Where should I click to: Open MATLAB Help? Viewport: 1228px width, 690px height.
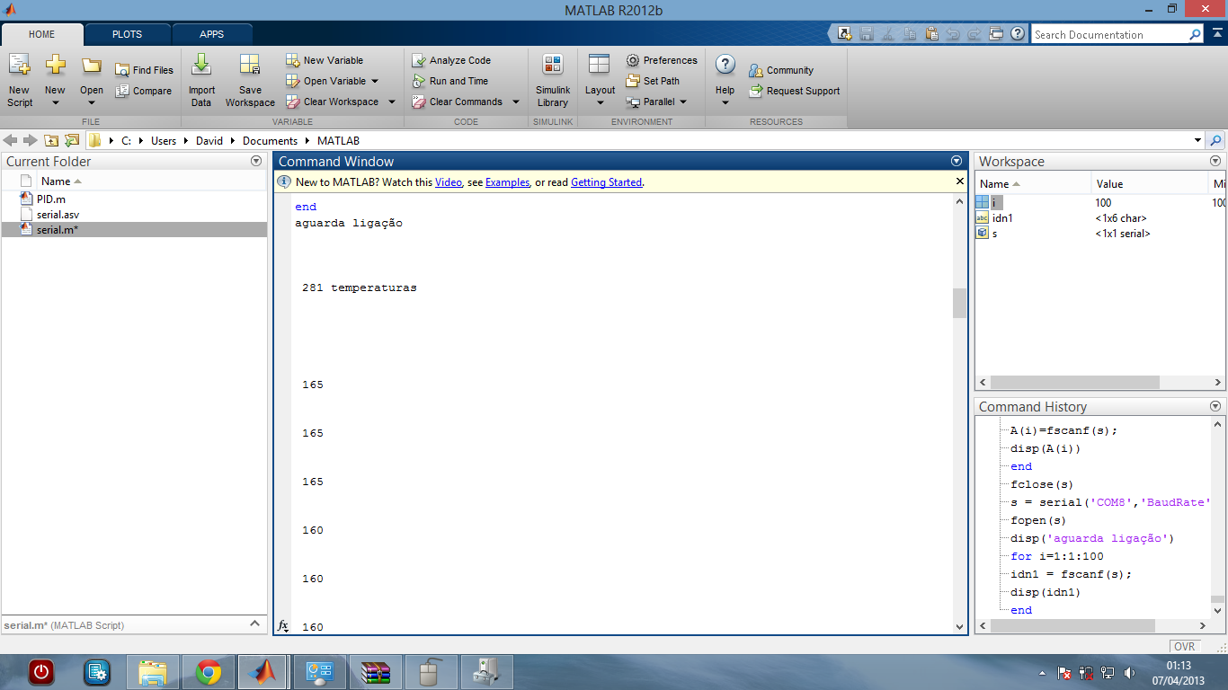(x=725, y=79)
